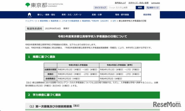Select the 産業・仕事 navigation item
The image size is (185, 111).
pyautogui.click(x=97, y=15)
